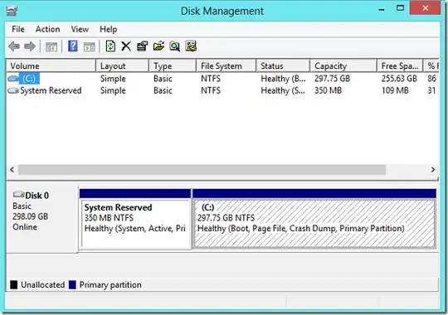Sort by the Volume column header

(51, 66)
